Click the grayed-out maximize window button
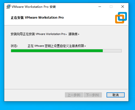Screen dimensions: 135x110 point(111,7)
